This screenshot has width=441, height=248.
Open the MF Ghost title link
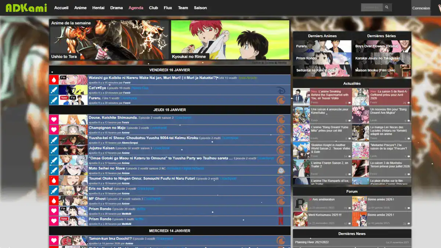pos(97,199)
